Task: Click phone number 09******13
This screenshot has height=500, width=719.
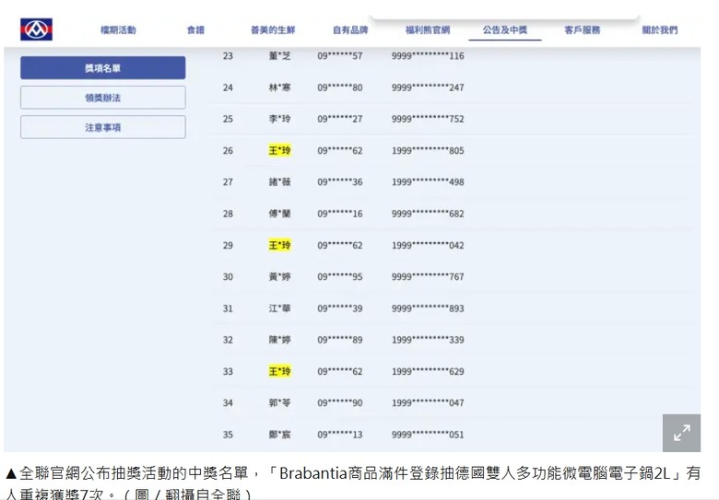Action: click(x=340, y=435)
